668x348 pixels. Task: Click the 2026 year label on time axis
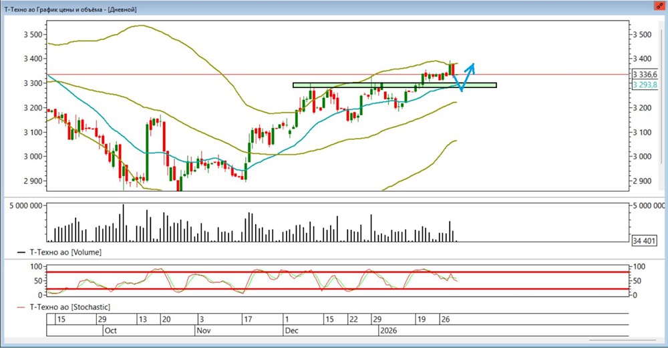(389, 331)
